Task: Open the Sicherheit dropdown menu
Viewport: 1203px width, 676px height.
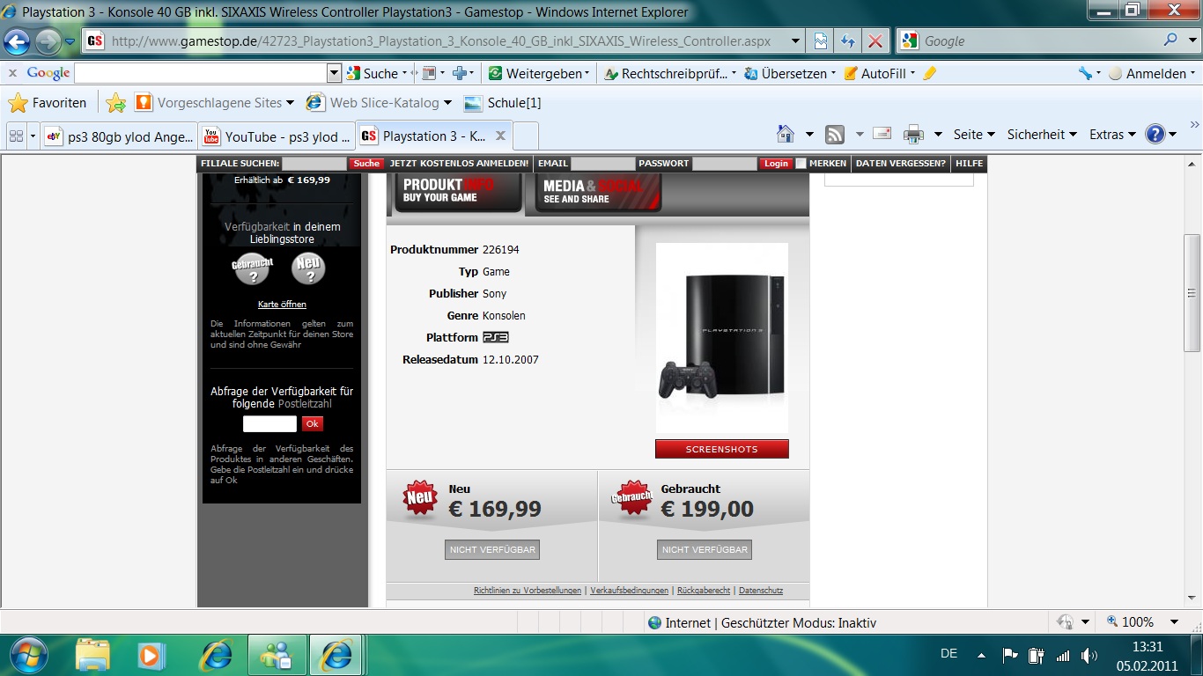Action: pos(1042,135)
